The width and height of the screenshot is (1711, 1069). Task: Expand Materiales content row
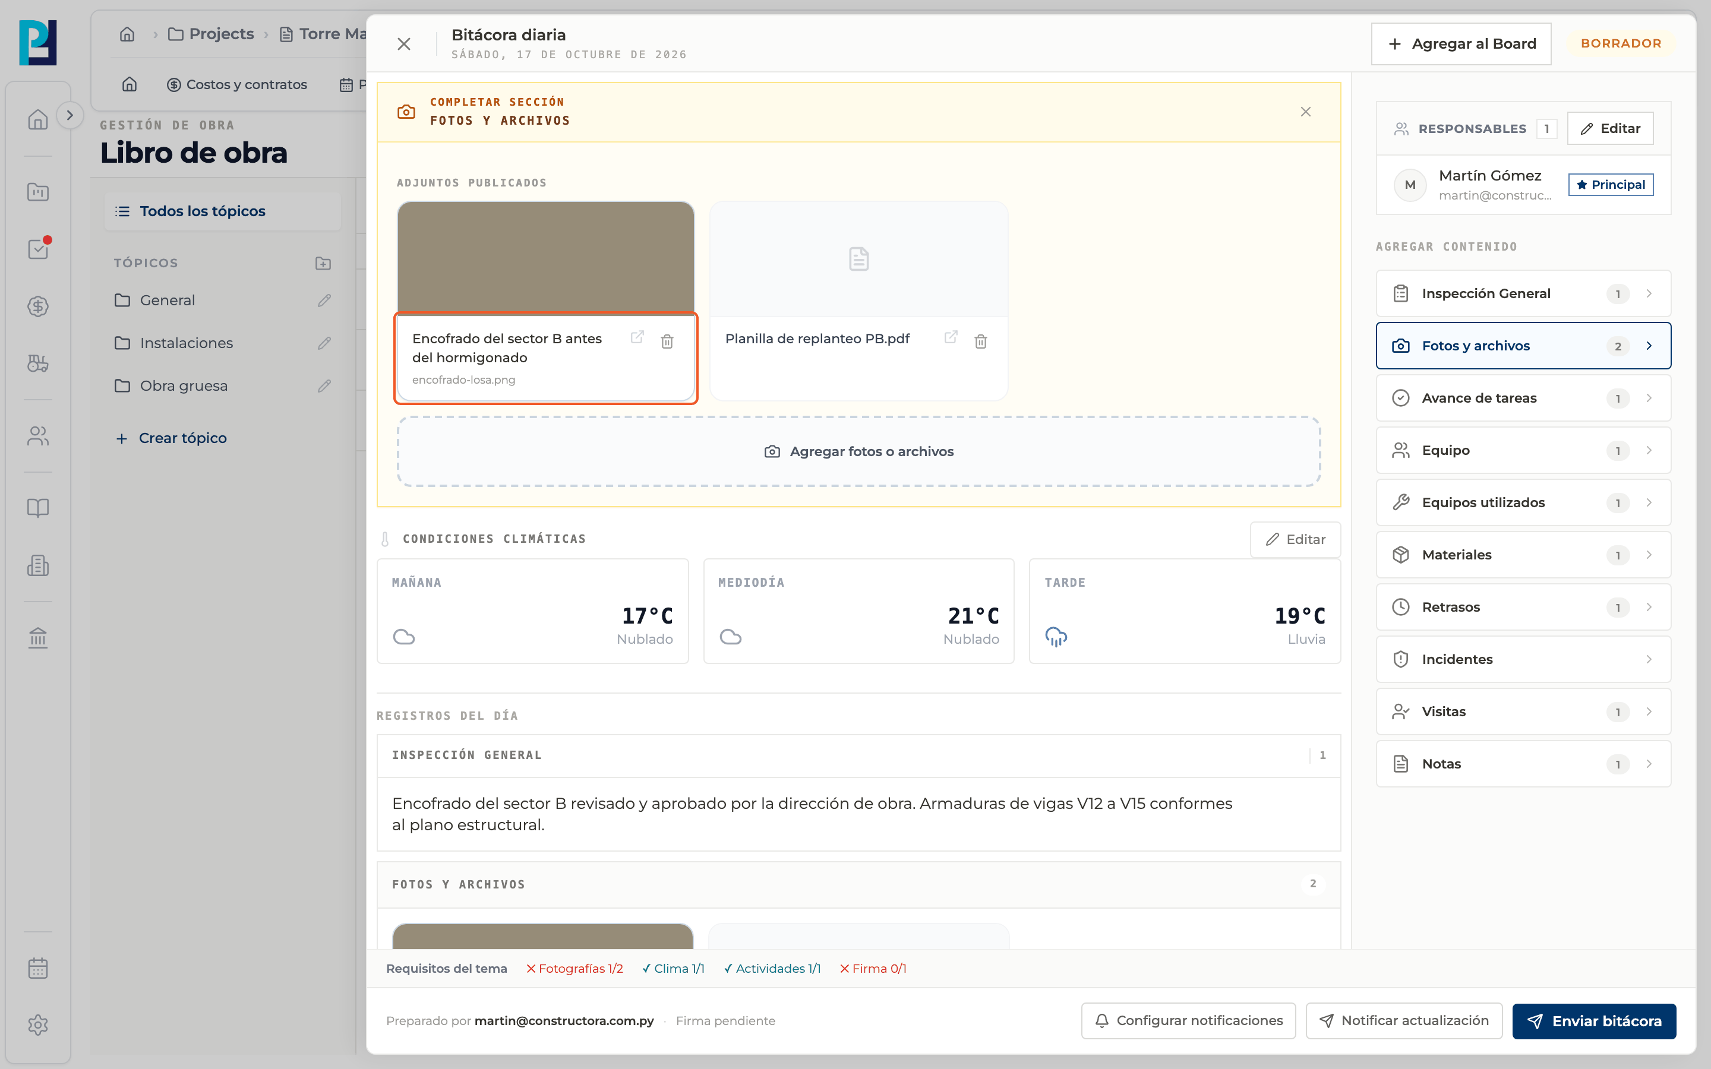pos(1524,555)
